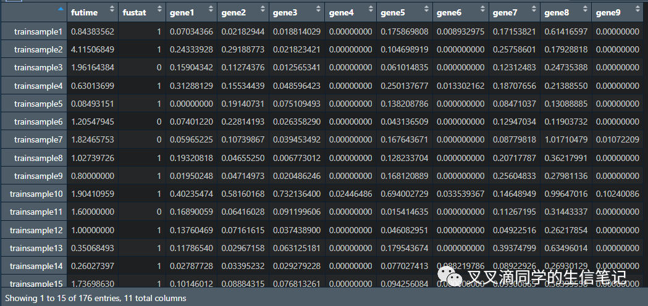Click the sort arrows in the gene9 column header

(638, 9)
